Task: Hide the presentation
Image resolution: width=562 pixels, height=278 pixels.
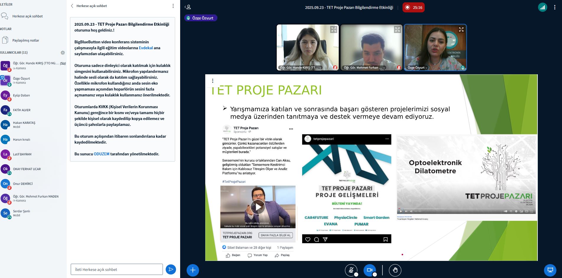Action: click(x=550, y=270)
